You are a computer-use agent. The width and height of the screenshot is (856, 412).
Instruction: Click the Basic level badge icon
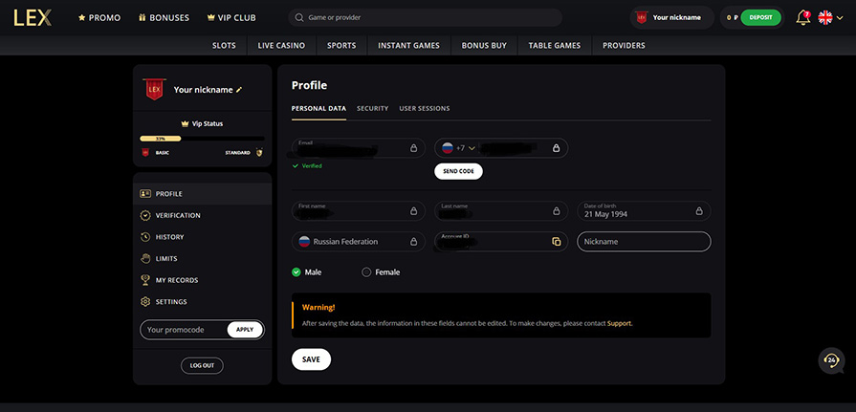[x=145, y=153]
